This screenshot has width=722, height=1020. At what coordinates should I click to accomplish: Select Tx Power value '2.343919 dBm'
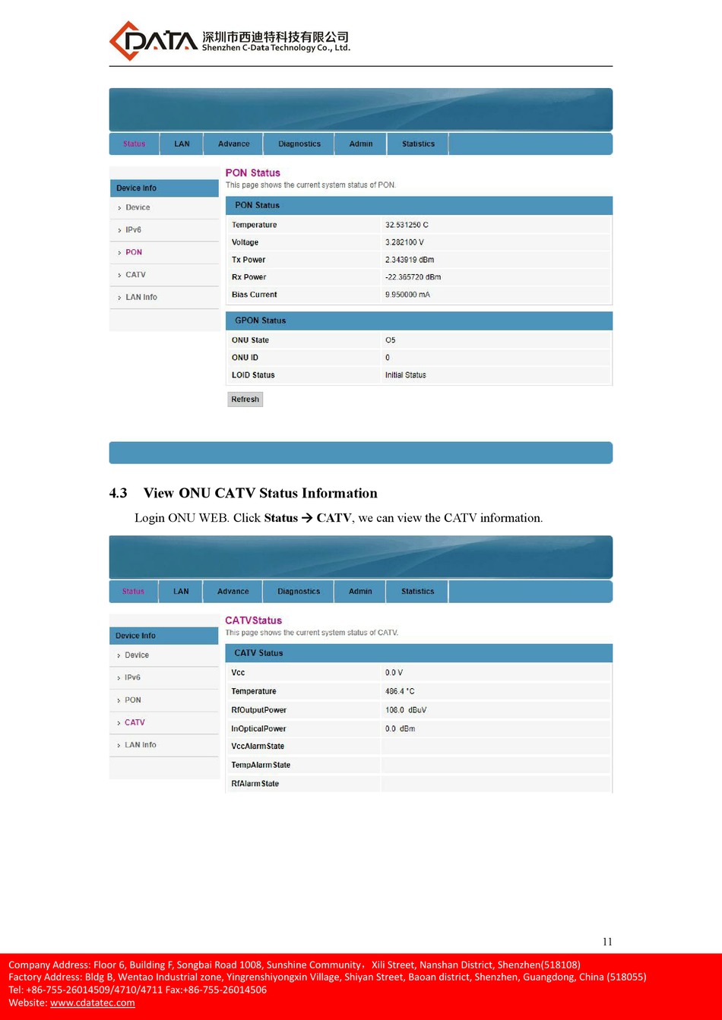[410, 260]
